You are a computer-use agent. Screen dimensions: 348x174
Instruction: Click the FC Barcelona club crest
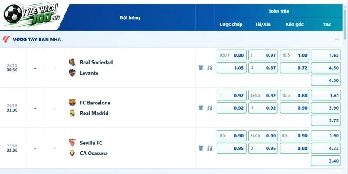coord(72,102)
